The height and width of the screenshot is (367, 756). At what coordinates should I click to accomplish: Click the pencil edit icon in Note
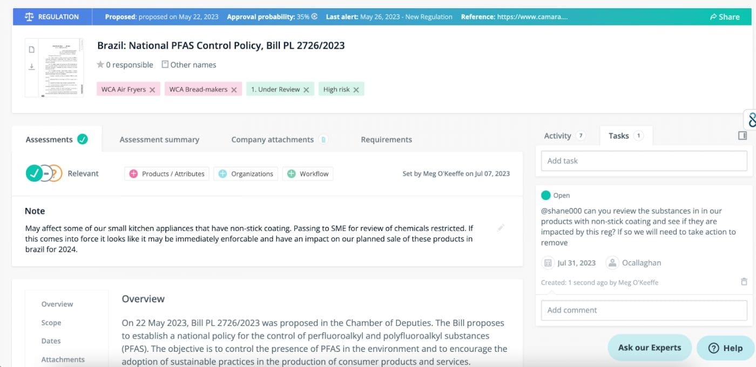pyautogui.click(x=501, y=228)
